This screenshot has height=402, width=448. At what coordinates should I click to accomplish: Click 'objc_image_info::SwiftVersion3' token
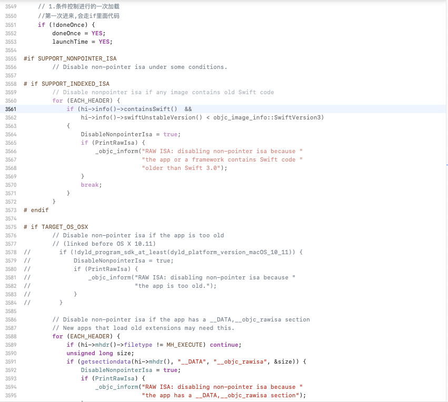point(267,117)
